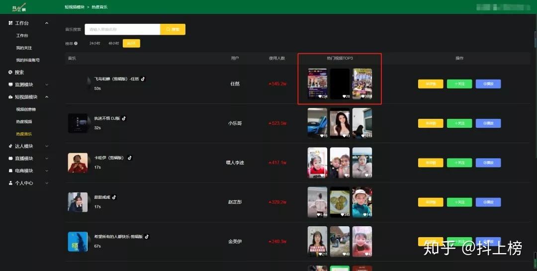This screenshot has height=271, width=537.
Task: Click TikTok icon next to 希望所有的人都快乐
Action: pos(147,236)
